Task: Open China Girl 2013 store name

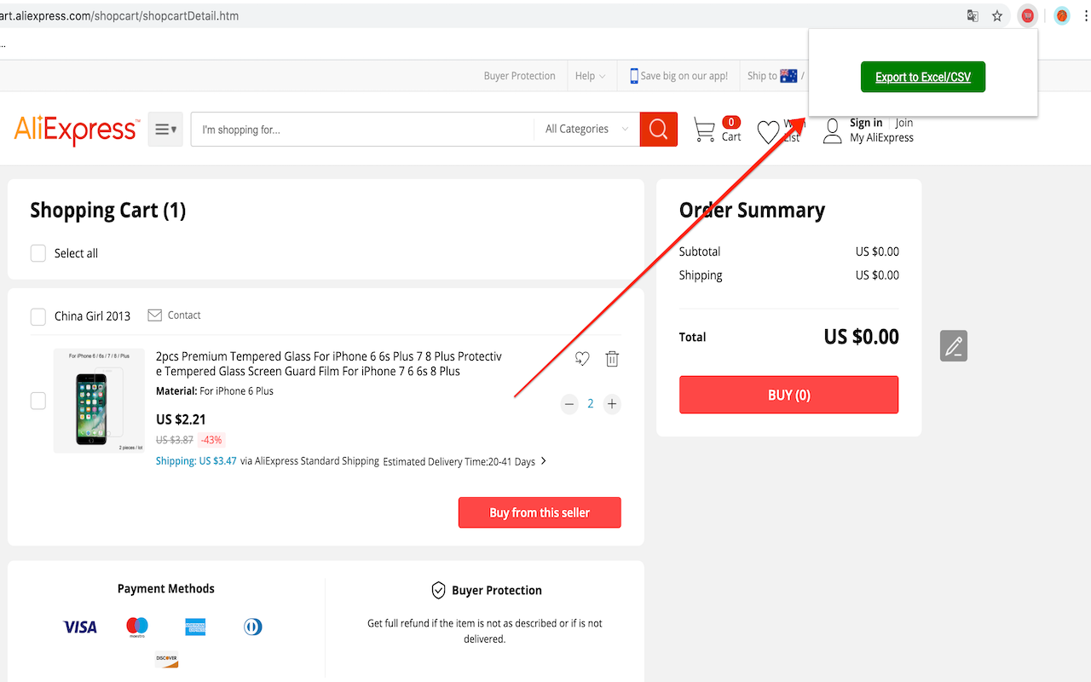Action: (x=92, y=316)
